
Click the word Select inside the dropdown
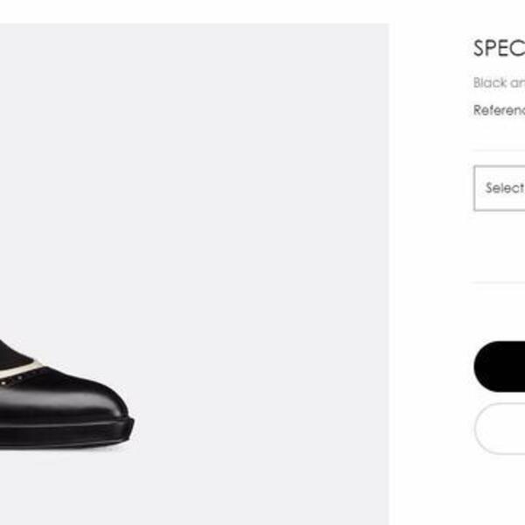point(505,188)
